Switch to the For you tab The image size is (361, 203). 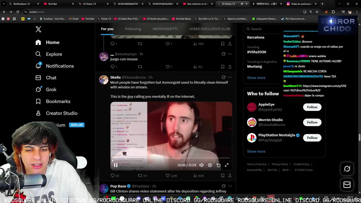(107, 29)
